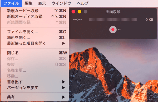The height and width of the screenshot is (102, 158).
Task: Choose 新規オーディオ収録 menu entry
Action: point(35,16)
